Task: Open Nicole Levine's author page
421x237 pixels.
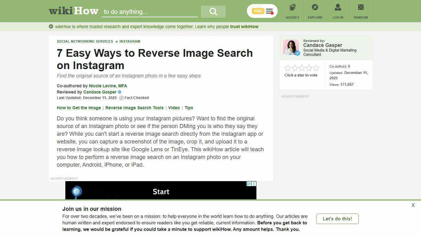Action: 108,86
